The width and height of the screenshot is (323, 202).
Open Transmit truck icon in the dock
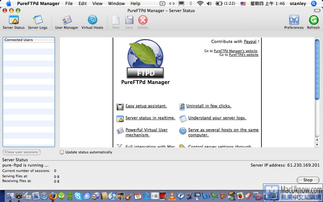96,196
